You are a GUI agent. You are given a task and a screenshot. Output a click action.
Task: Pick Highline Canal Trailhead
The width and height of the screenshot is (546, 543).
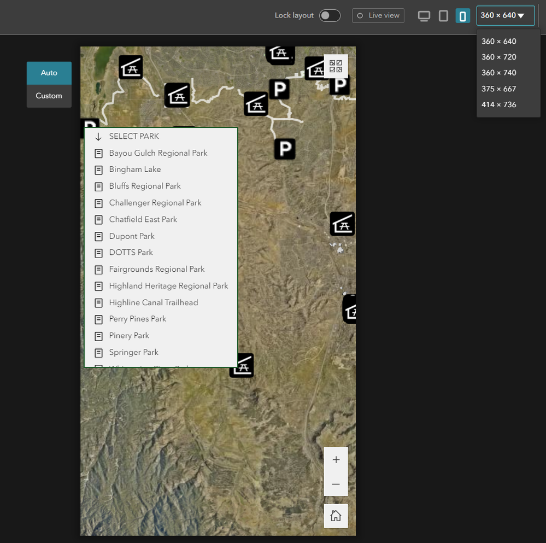click(x=161, y=302)
